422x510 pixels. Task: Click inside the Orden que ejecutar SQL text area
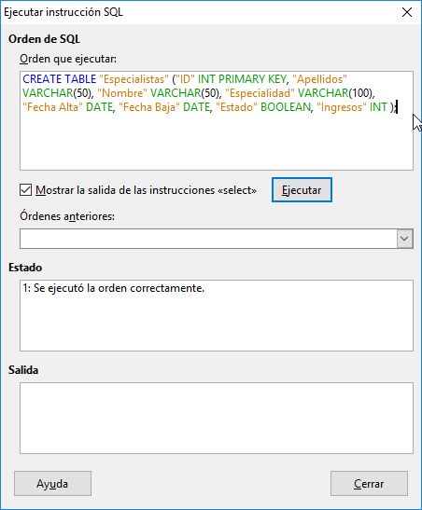click(x=217, y=120)
